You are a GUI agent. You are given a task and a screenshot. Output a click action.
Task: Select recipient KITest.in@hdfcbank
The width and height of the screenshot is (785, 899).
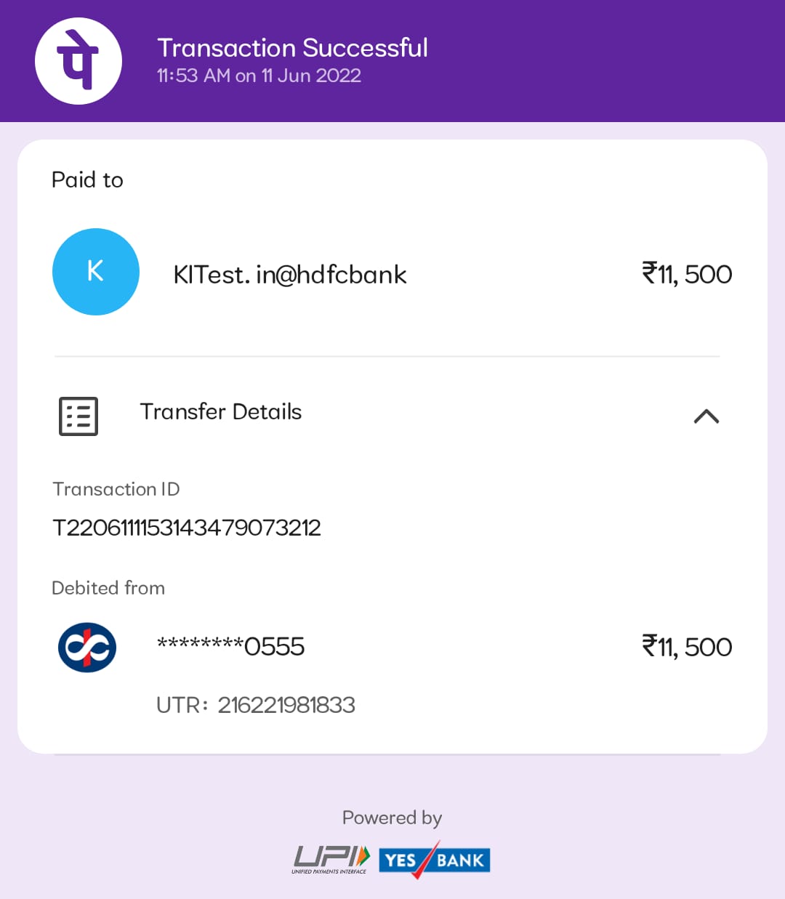coord(289,275)
